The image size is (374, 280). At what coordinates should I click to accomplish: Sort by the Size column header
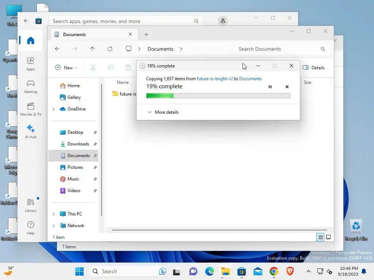(308, 82)
